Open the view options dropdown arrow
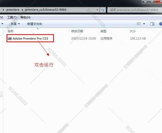The width and height of the screenshot is (162, 133). pyautogui.click(x=144, y=24)
